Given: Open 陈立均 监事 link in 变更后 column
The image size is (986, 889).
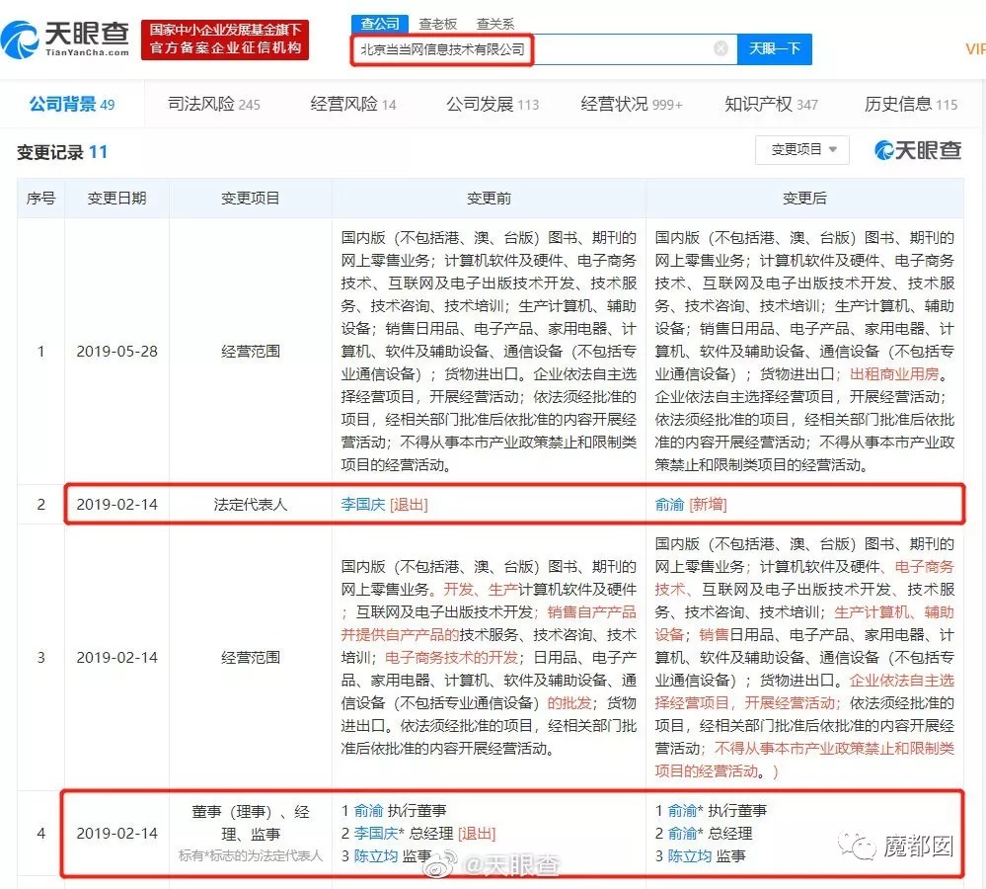Looking at the screenshot, I should 689,855.
